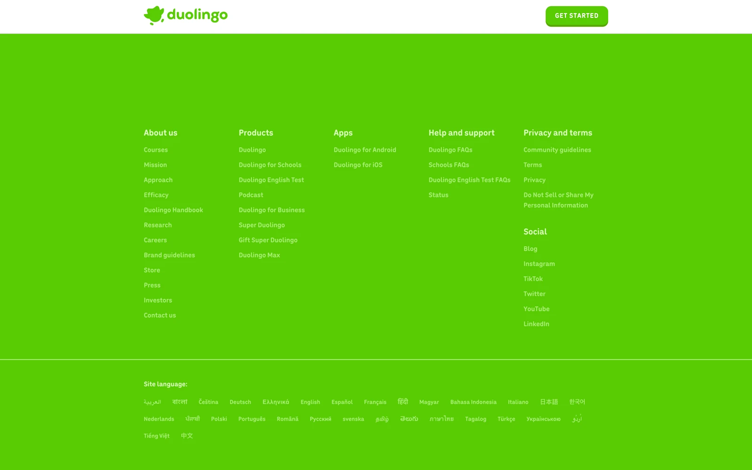Open Duolingo for Business link
This screenshot has width=752, height=470.
pyautogui.click(x=272, y=210)
